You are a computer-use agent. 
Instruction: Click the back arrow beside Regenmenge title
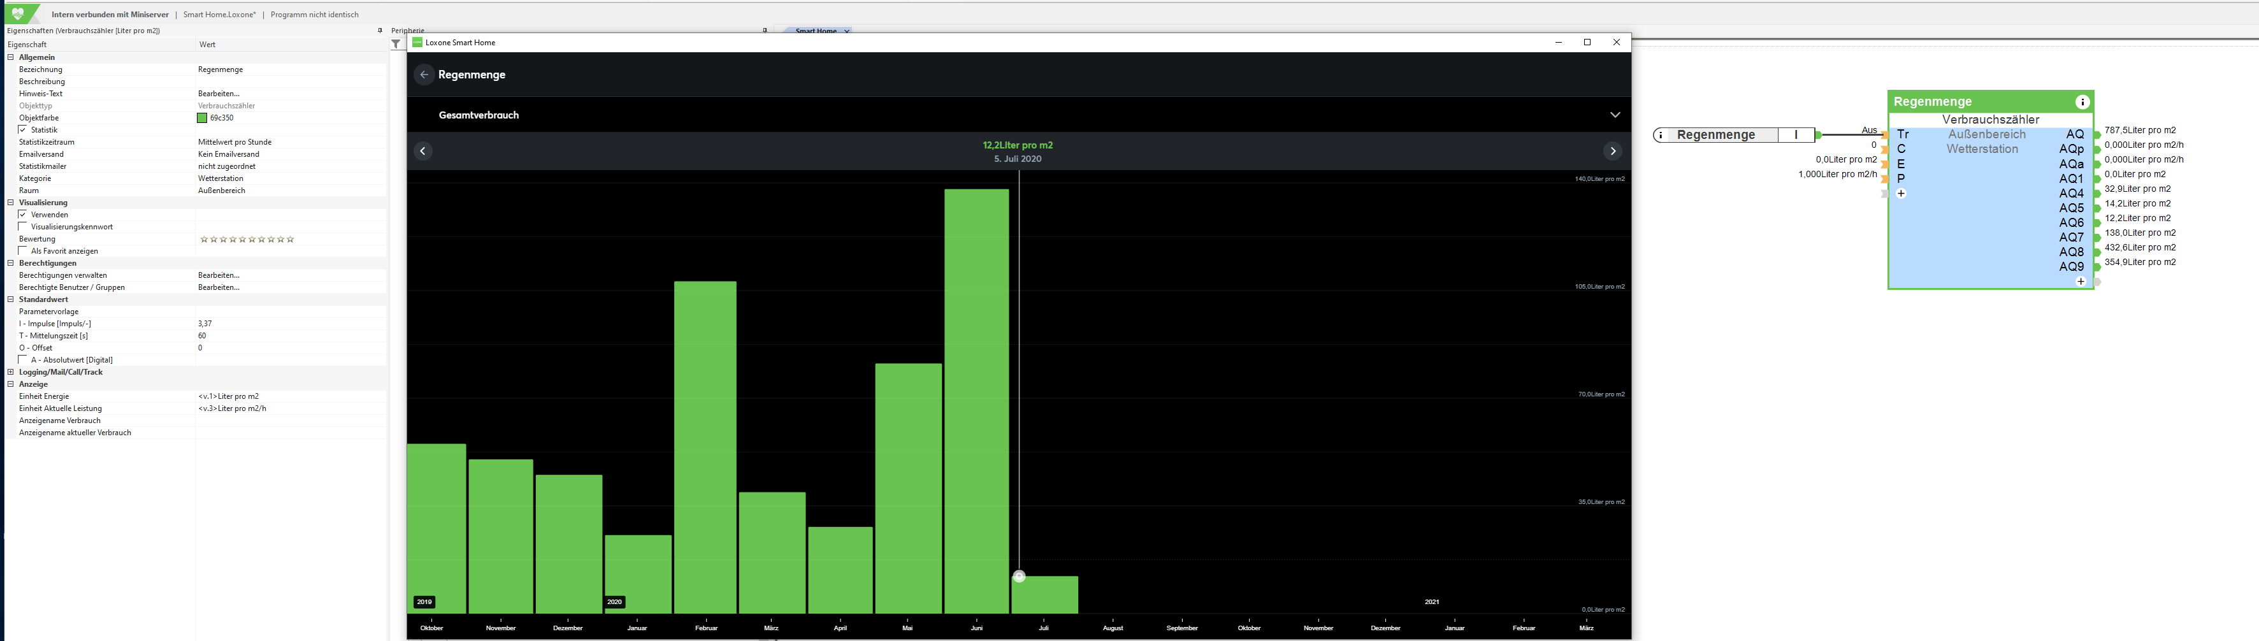tap(424, 75)
